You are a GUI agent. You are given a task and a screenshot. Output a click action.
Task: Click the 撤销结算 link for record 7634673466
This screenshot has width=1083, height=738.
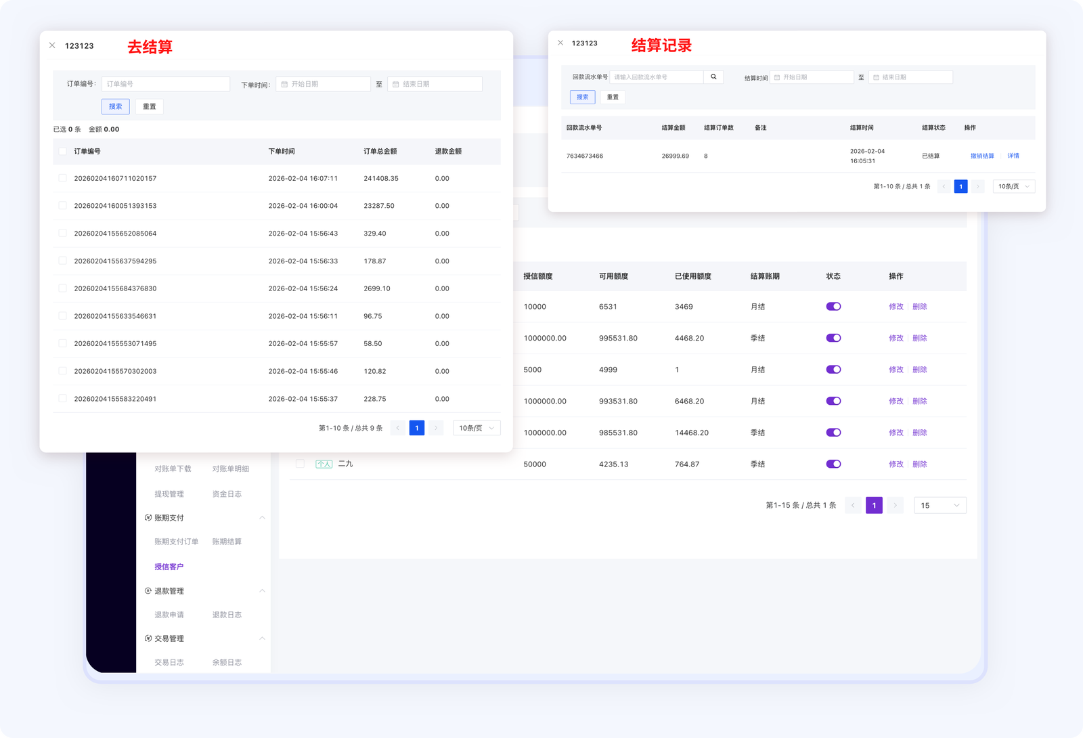[x=982, y=156]
